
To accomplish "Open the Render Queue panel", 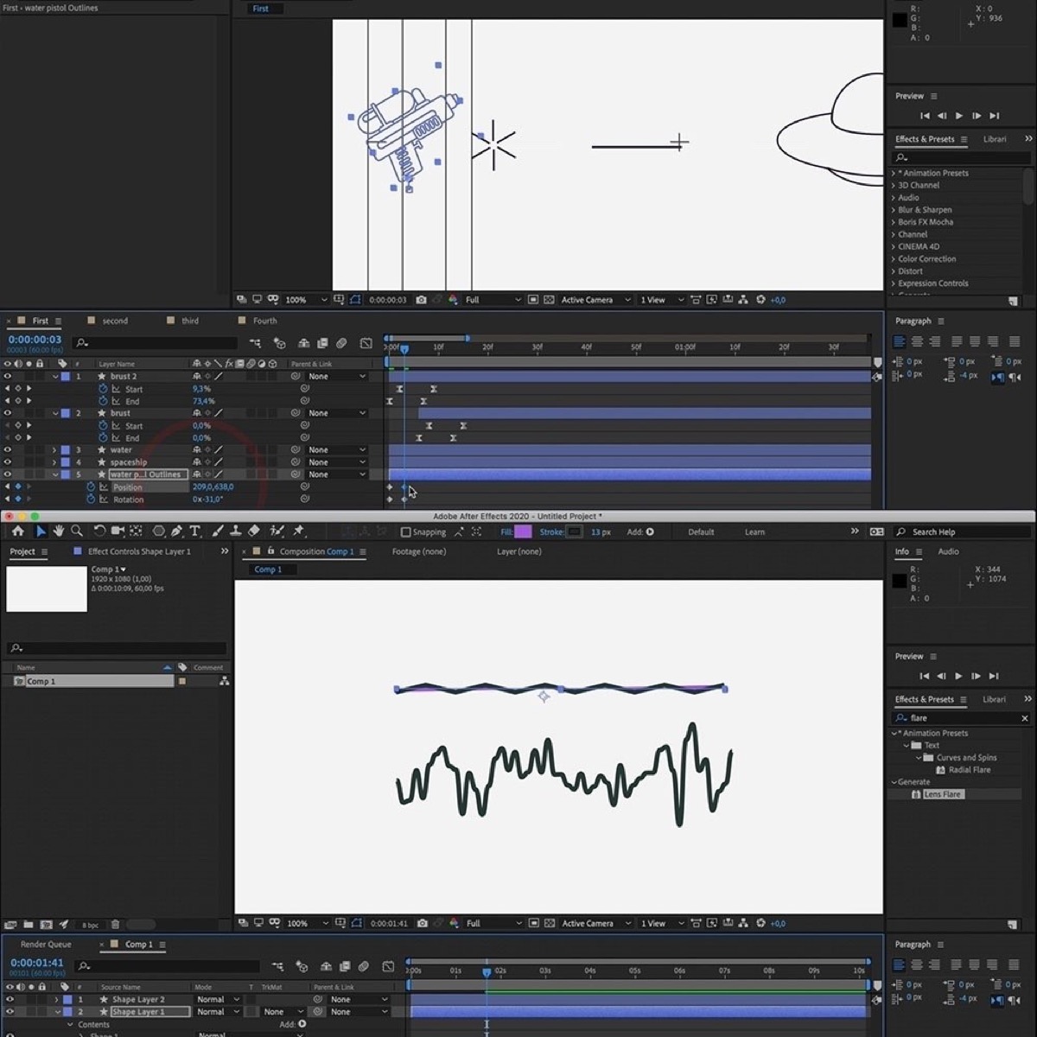I will pyautogui.click(x=46, y=944).
